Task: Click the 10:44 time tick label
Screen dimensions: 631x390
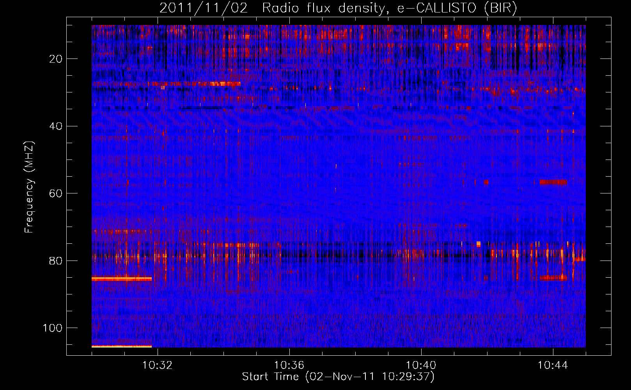Action: tap(553, 365)
